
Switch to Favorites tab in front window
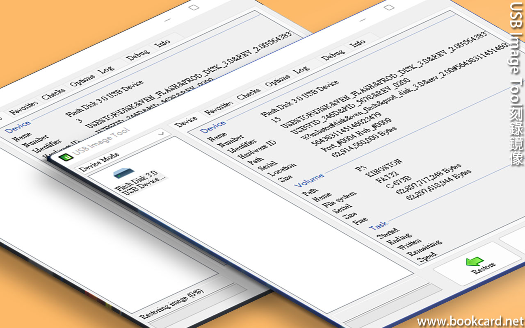coord(219,108)
